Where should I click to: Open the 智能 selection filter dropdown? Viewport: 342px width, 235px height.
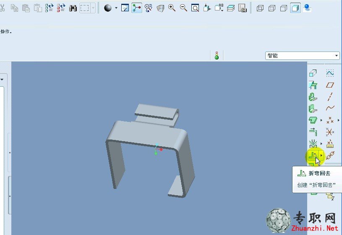tap(302, 56)
